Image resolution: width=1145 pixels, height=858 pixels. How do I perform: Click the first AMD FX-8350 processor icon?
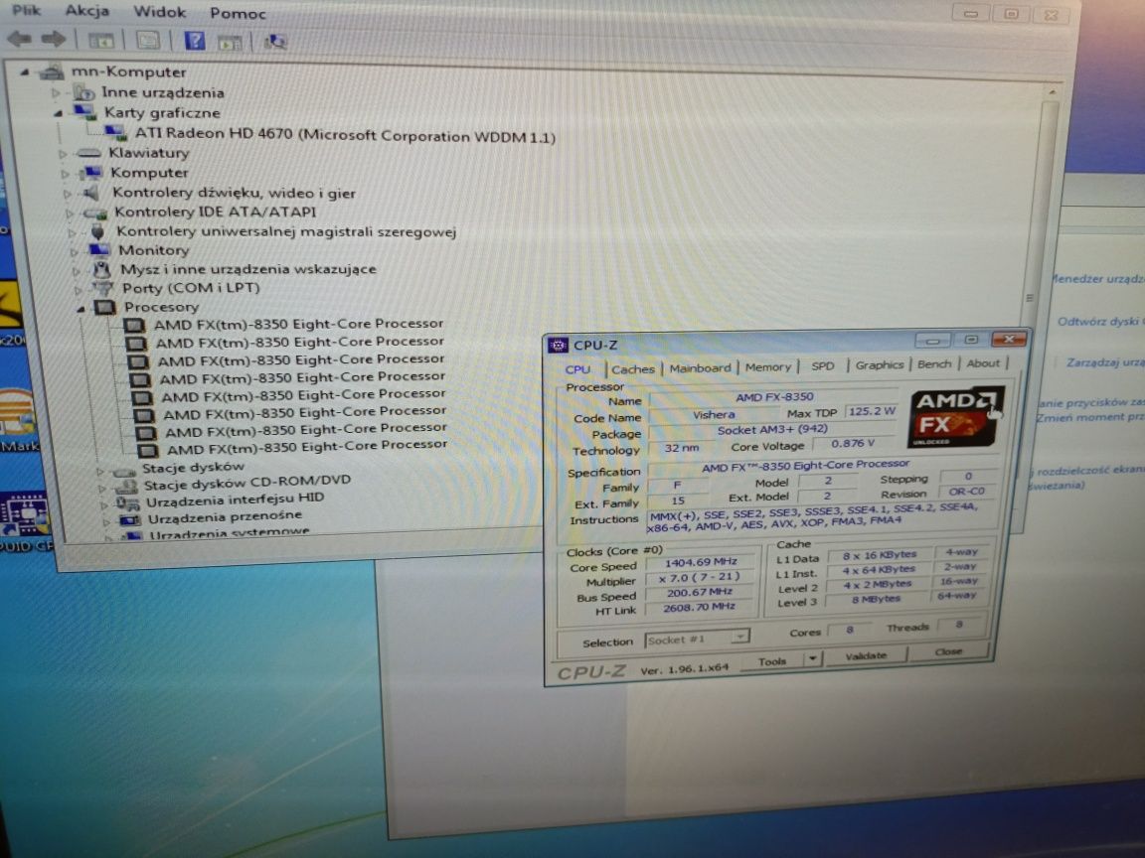(133, 326)
